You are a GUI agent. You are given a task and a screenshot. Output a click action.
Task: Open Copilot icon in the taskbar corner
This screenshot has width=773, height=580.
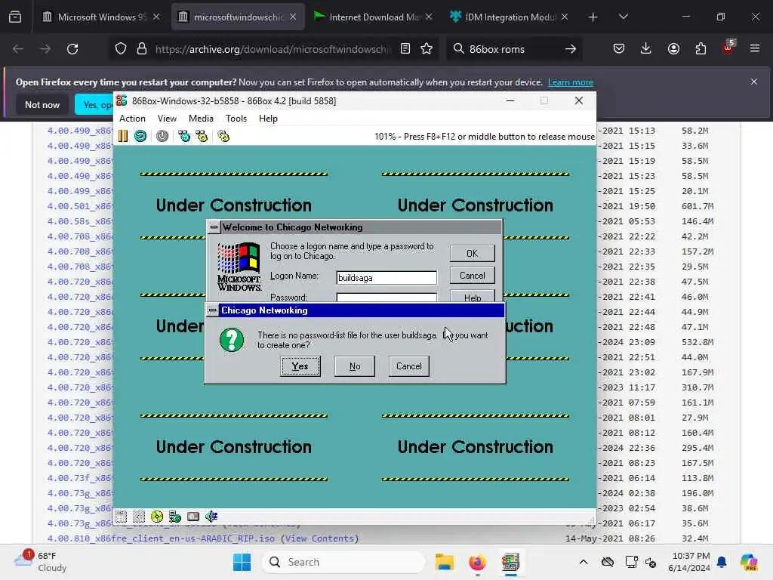pyautogui.click(x=749, y=562)
